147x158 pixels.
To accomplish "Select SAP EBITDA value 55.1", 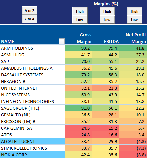I will 106,61.
